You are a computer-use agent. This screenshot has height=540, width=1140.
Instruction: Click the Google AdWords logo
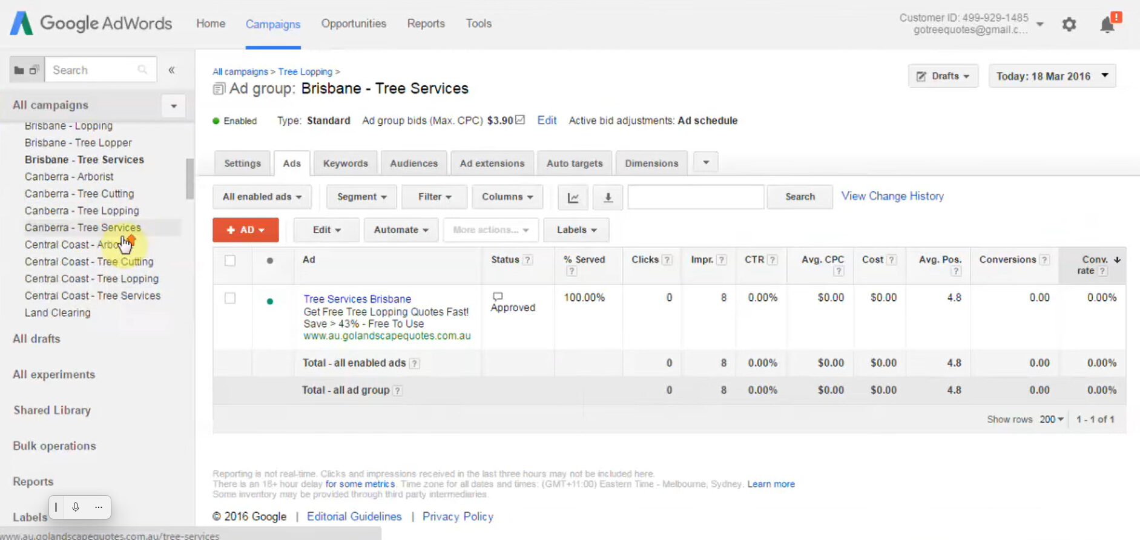click(91, 23)
